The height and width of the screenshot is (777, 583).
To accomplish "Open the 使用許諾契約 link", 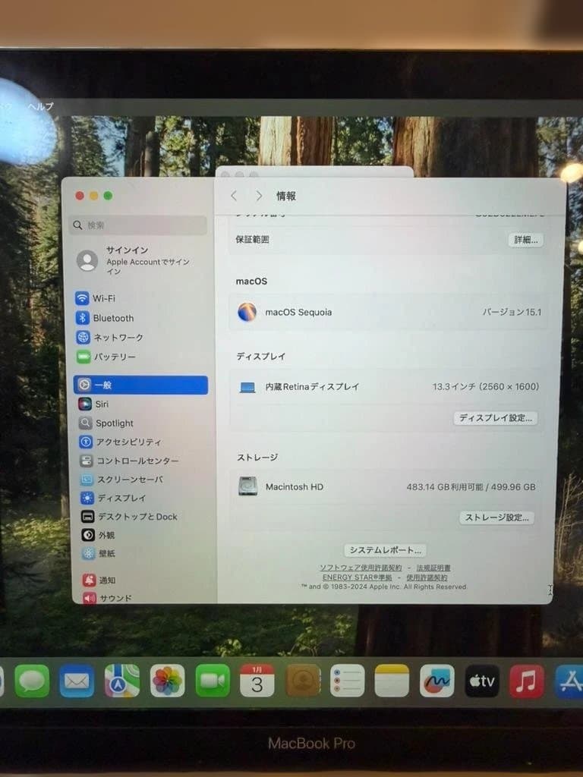I will [427, 577].
